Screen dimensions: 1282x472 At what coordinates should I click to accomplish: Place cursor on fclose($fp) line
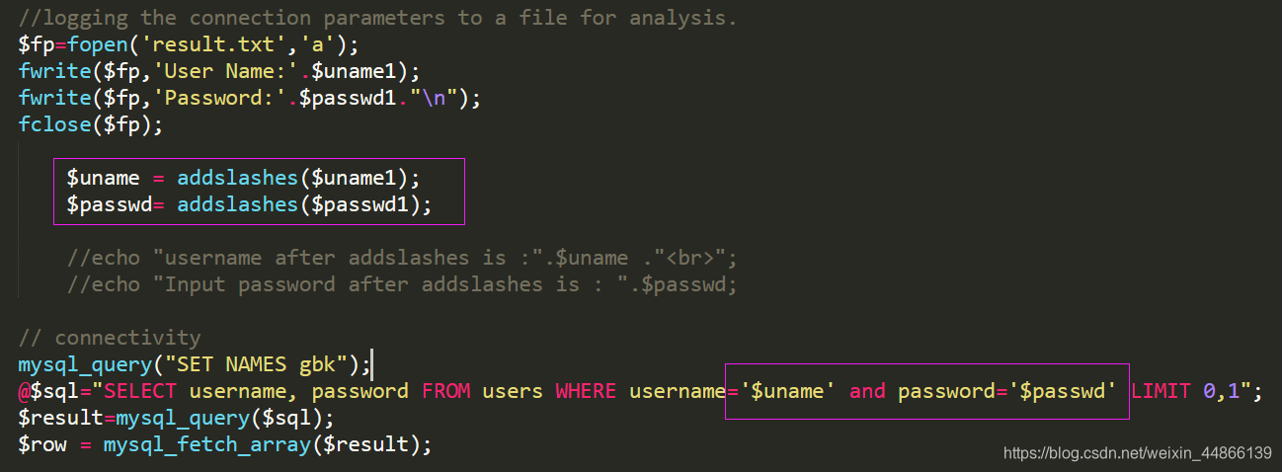tap(90, 124)
